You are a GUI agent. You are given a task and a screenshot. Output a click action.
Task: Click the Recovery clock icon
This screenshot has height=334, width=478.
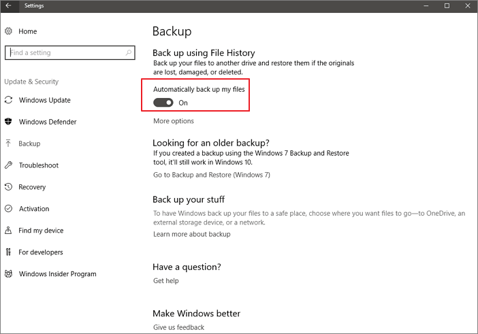(x=8, y=187)
